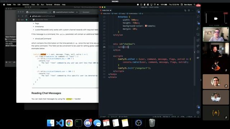Click the div#chatbox breadcrumb in VS Code
The width and height of the screenshot is (230, 129).
[132, 14]
